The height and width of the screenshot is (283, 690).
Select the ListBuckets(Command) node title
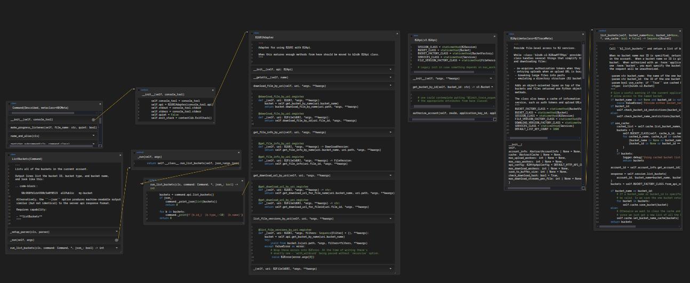[27, 159]
